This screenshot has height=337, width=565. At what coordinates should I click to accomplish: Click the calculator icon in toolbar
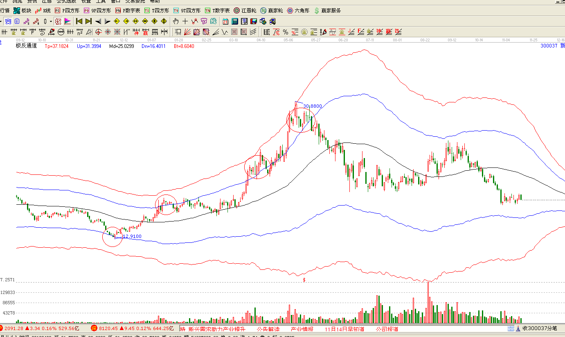(x=235, y=21)
